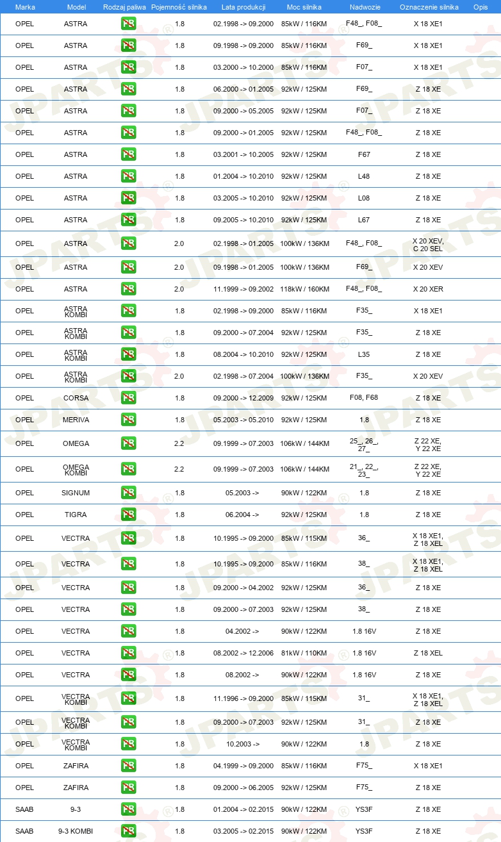Click the OMEGA KOMBI model cell
This screenshot has height=842, width=501.
pyautogui.click(x=76, y=470)
